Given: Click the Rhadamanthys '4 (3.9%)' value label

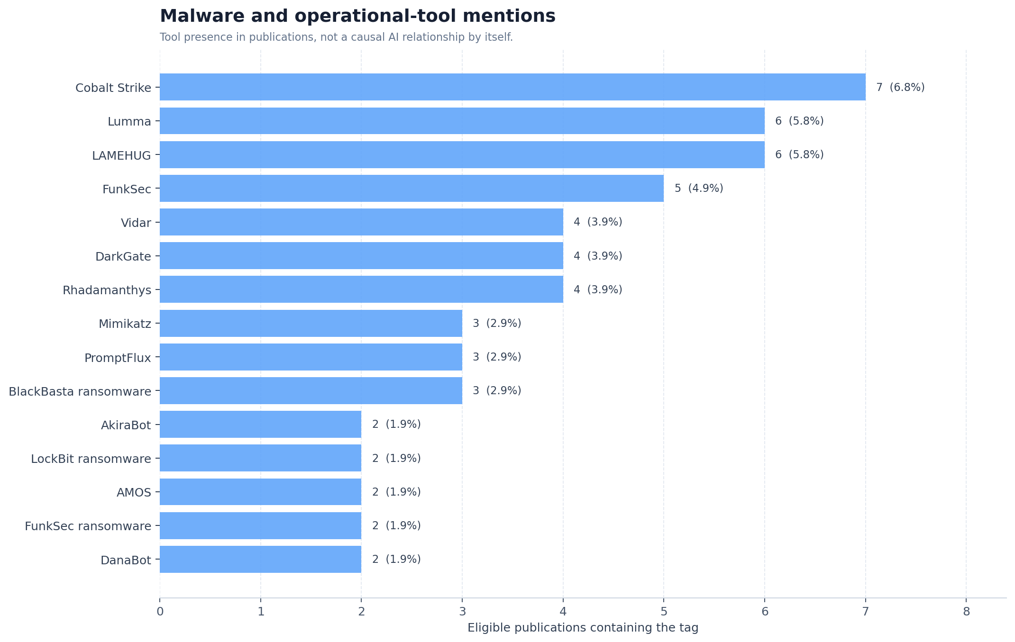Looking at the screenshot, I should pos(598,289).
